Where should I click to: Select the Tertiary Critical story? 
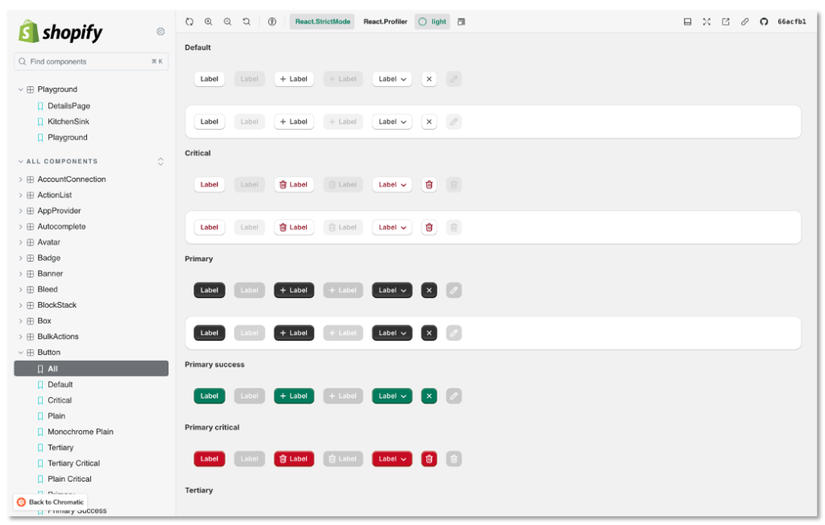pyautogui.click(x=73, y=463)
